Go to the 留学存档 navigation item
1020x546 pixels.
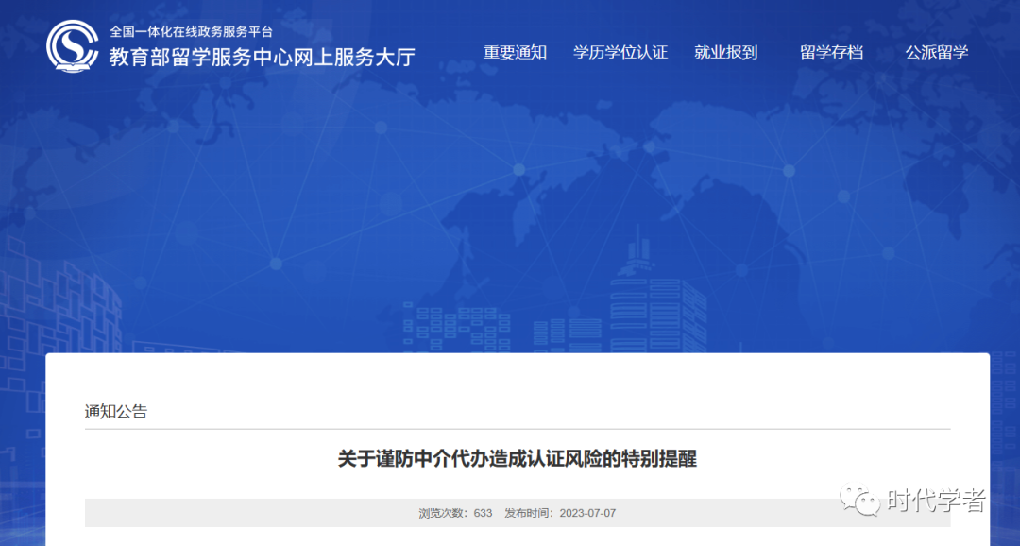(831, 53)
